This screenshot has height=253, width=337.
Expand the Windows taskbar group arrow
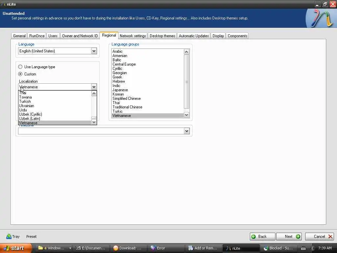click(x=70, y=248)
